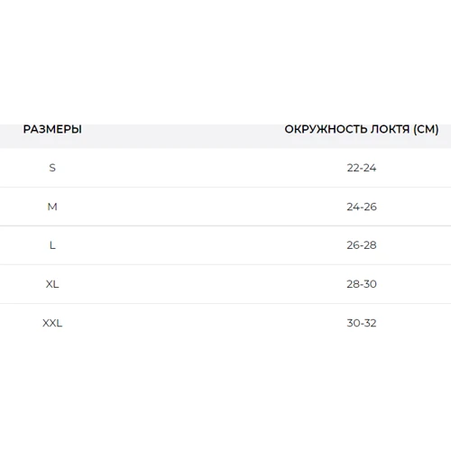The width and height of the screenshot is (451, 451).
Task: Click the ОКРУЖНОСТЬ ЛОКТЯ (СМ) column header
Action: [362, 129]
